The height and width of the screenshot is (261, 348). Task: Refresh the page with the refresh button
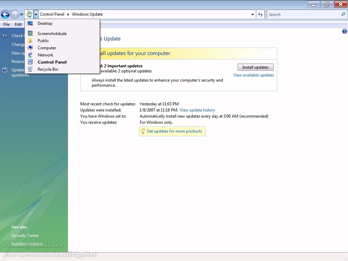click(260, 14)
